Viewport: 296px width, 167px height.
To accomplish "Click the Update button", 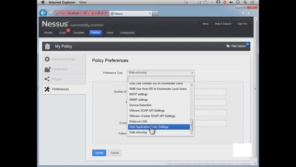I will tap(99, 153).
